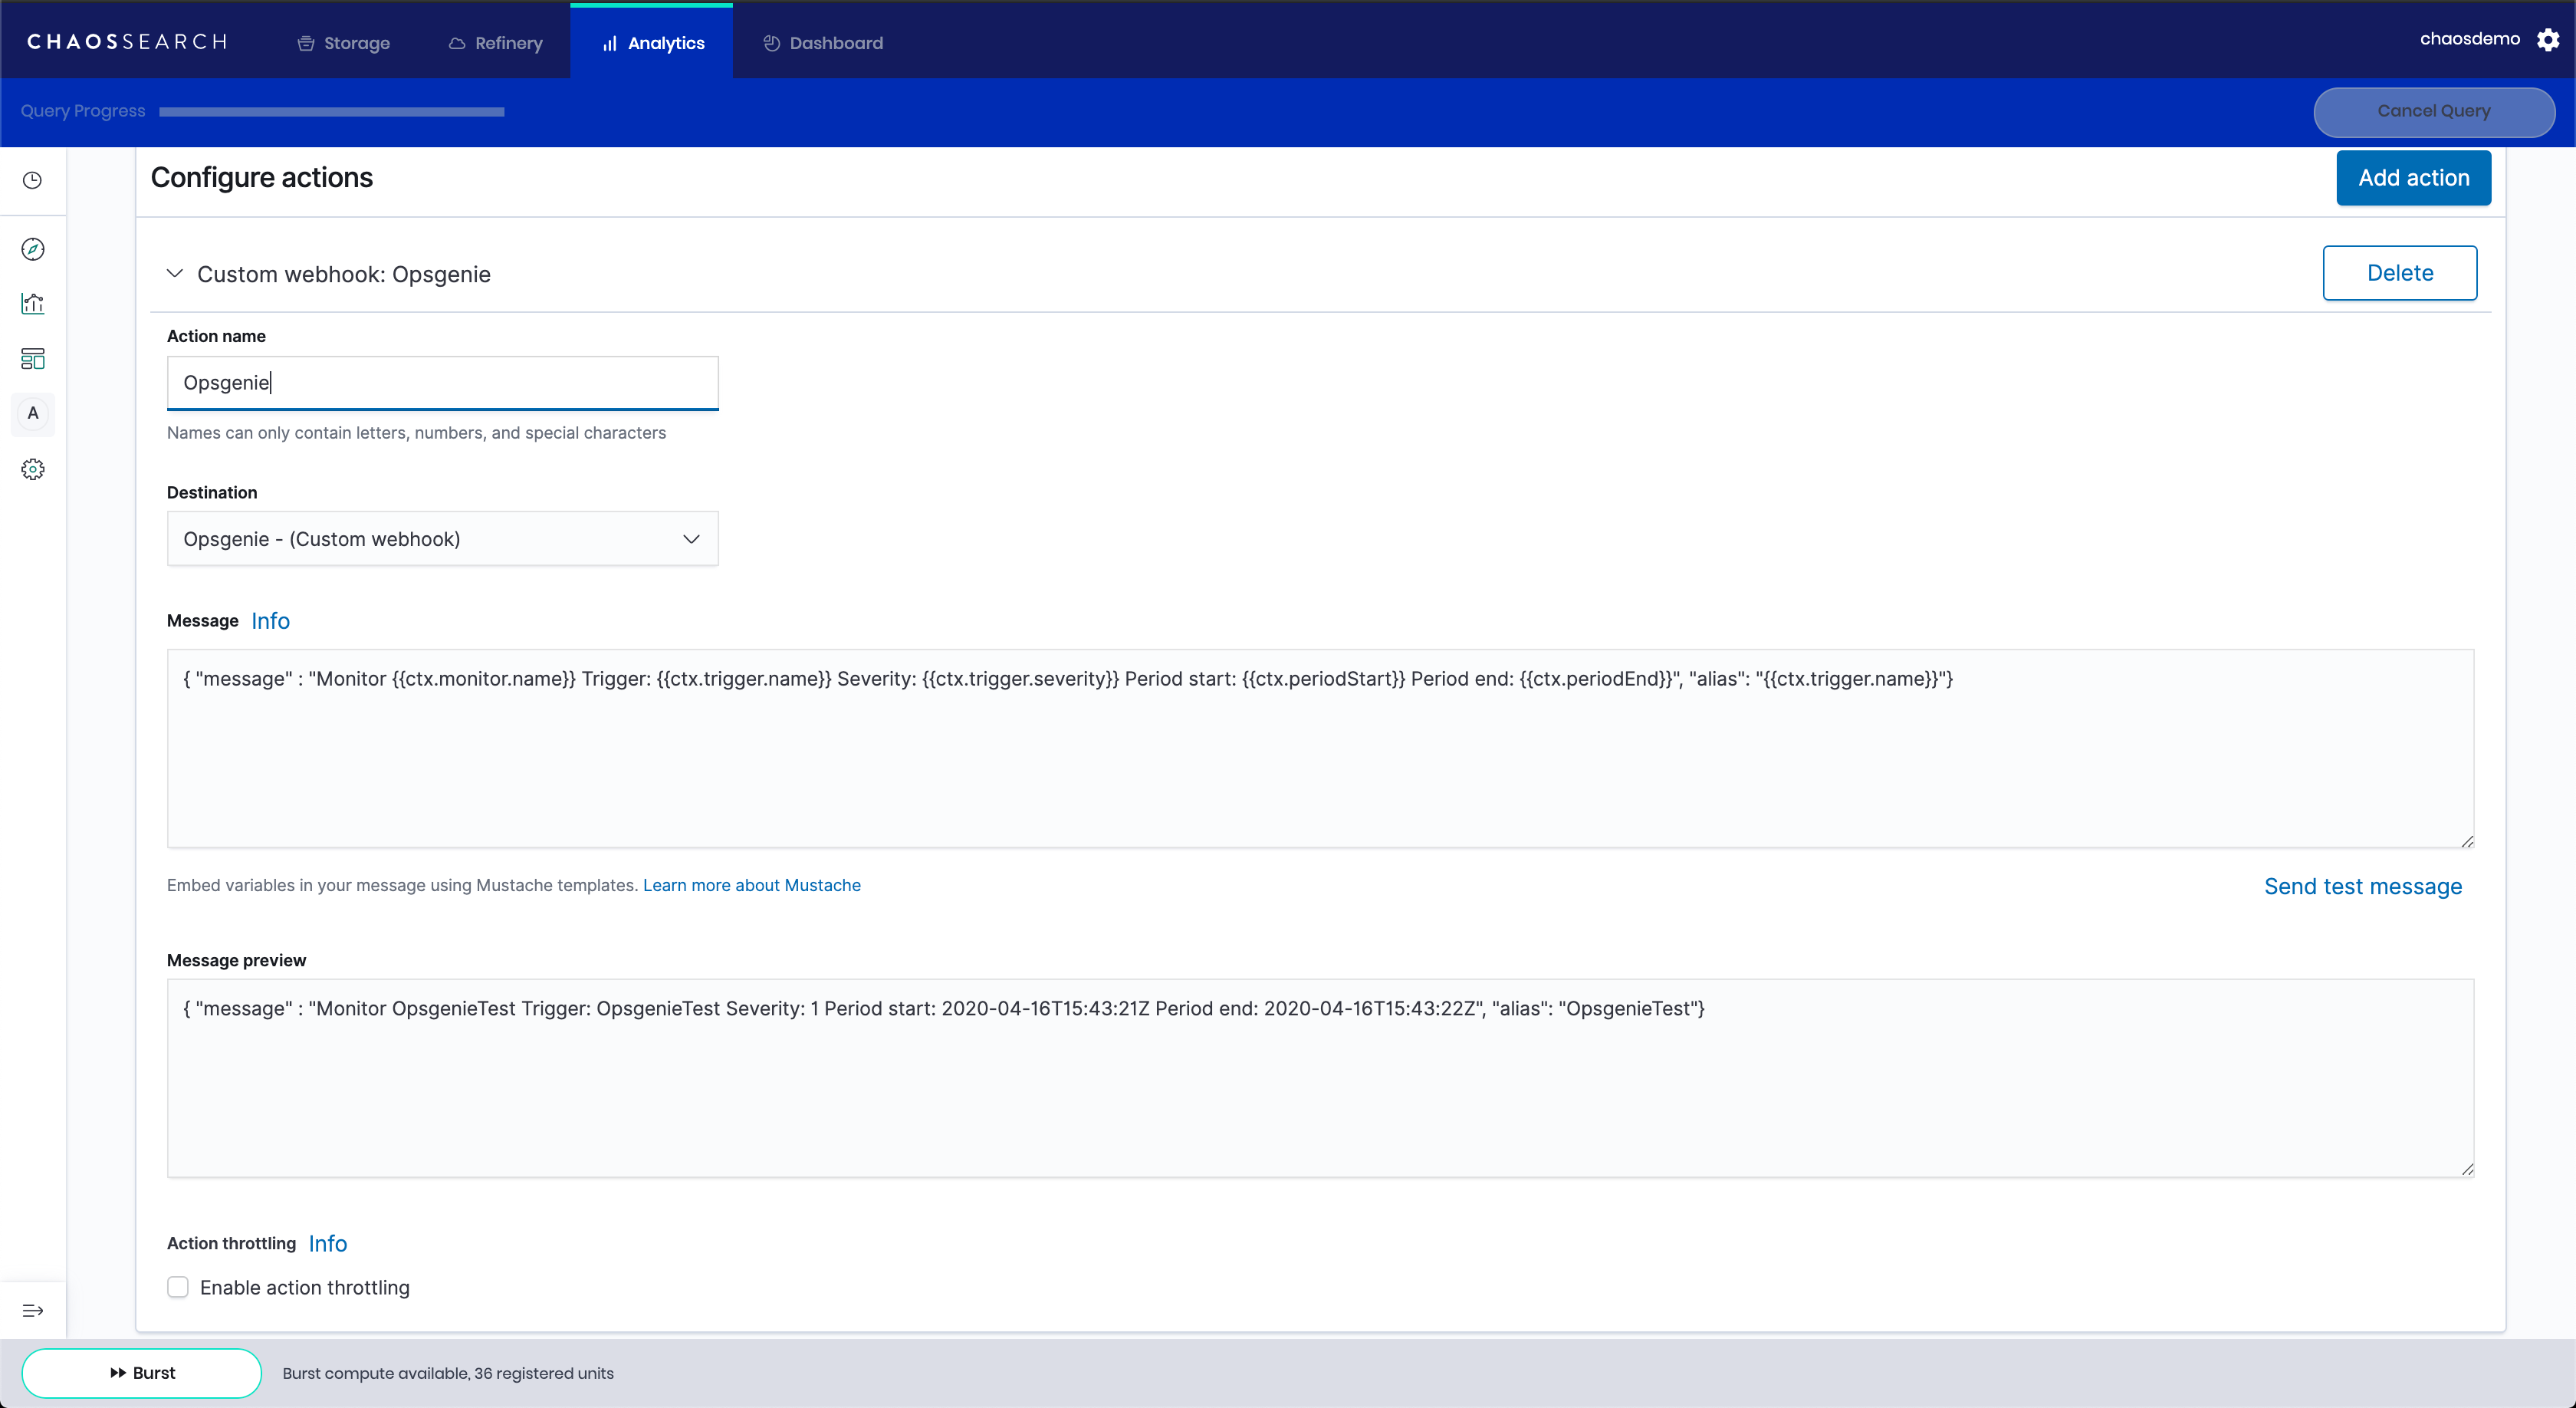
Task: Open Learn more about Mustache link
Action: pyautogui.click(x=751, y=885)
